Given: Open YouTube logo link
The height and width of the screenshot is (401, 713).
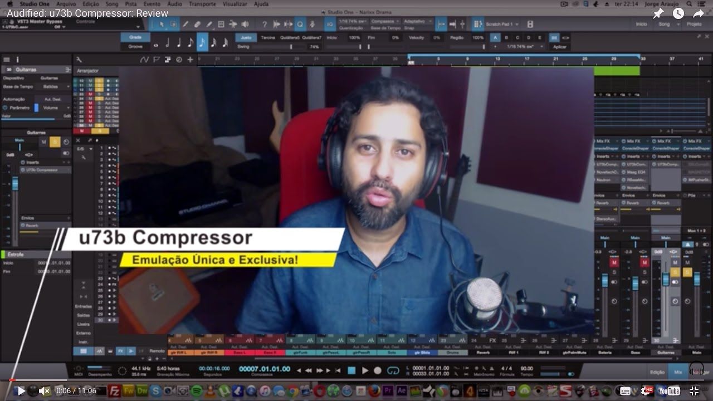Looking at the screenshot, I should pos(669,391).
